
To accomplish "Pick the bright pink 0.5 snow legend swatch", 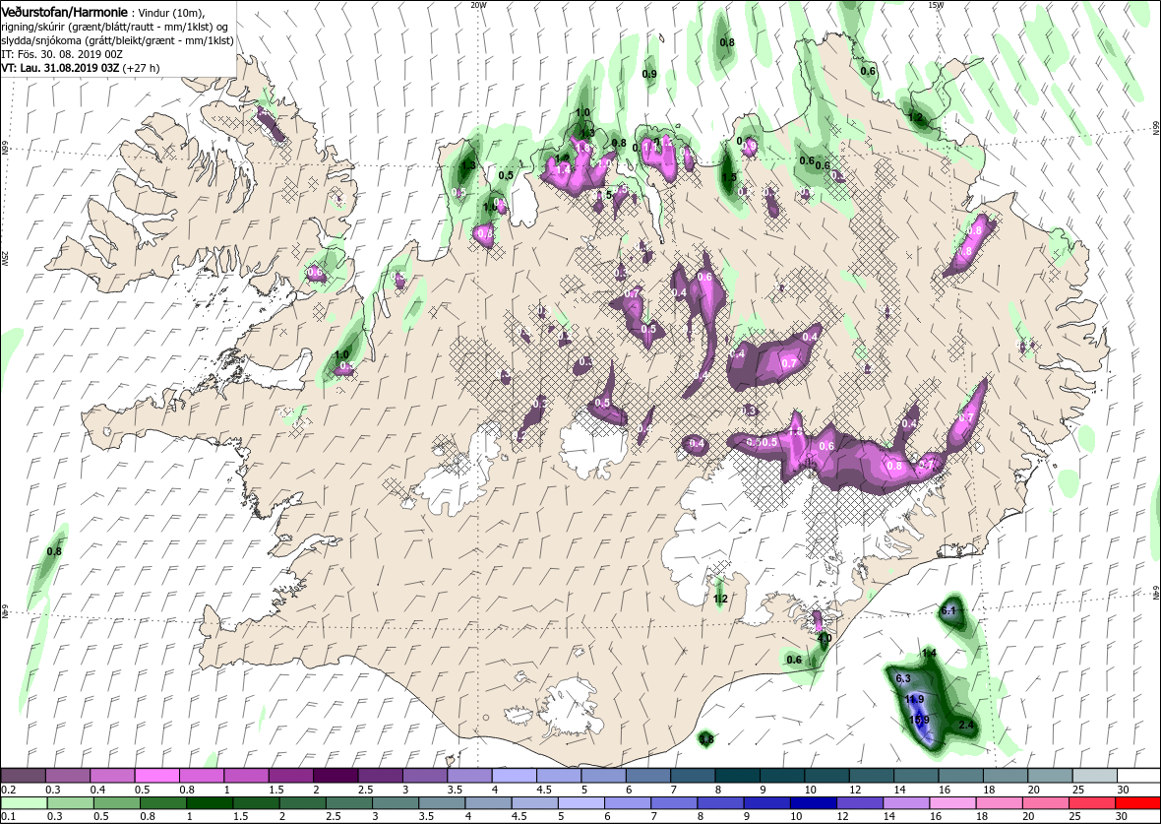I will point(157,775).
